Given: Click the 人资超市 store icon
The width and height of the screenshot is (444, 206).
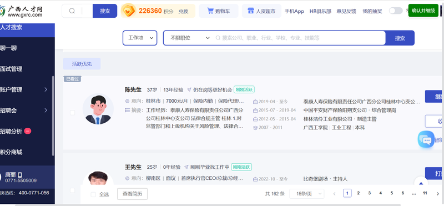Looking at the screenshot, I should click(x=251, y=11).
